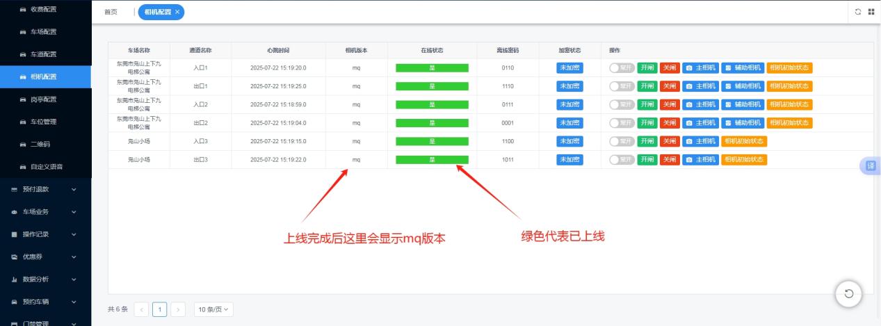Close the 相机配置 tab with its x
The width and height of the screenshot is (881, 326).
pos(177,12)
